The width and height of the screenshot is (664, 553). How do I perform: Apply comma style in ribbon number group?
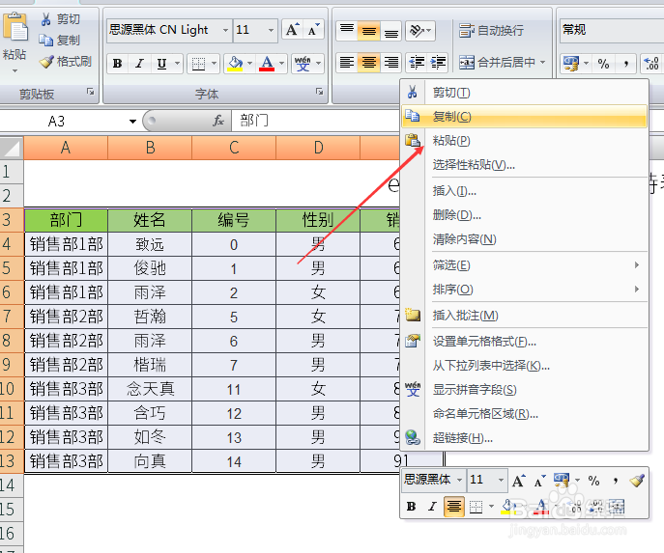626,64
